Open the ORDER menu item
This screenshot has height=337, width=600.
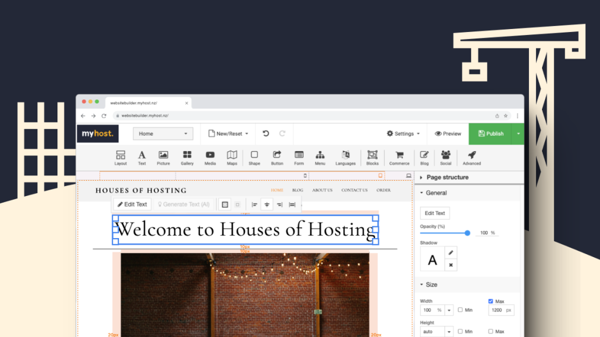[383, 190]
